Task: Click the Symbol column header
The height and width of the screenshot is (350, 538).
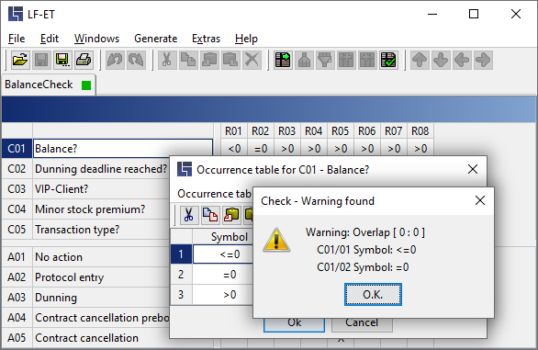Action: coord(223,237)
